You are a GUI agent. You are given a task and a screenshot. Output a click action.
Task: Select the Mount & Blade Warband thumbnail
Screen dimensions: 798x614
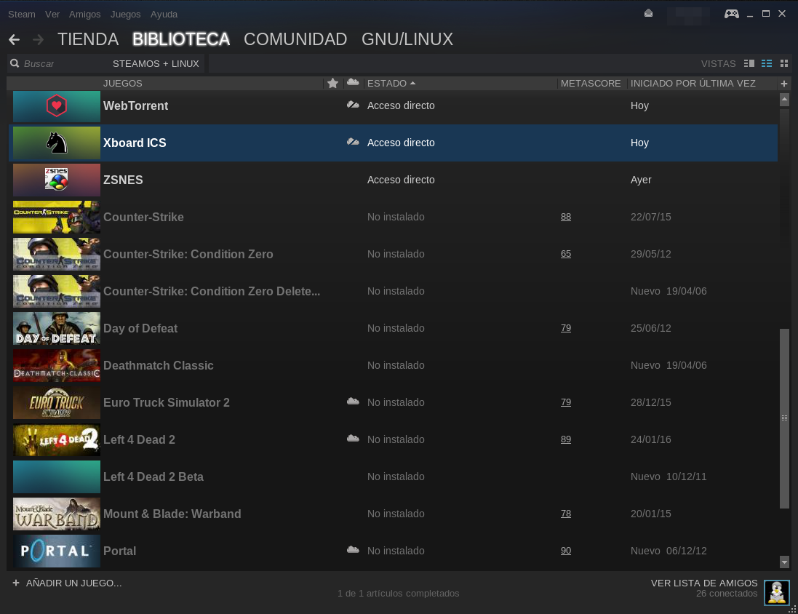tap(57, 515)
